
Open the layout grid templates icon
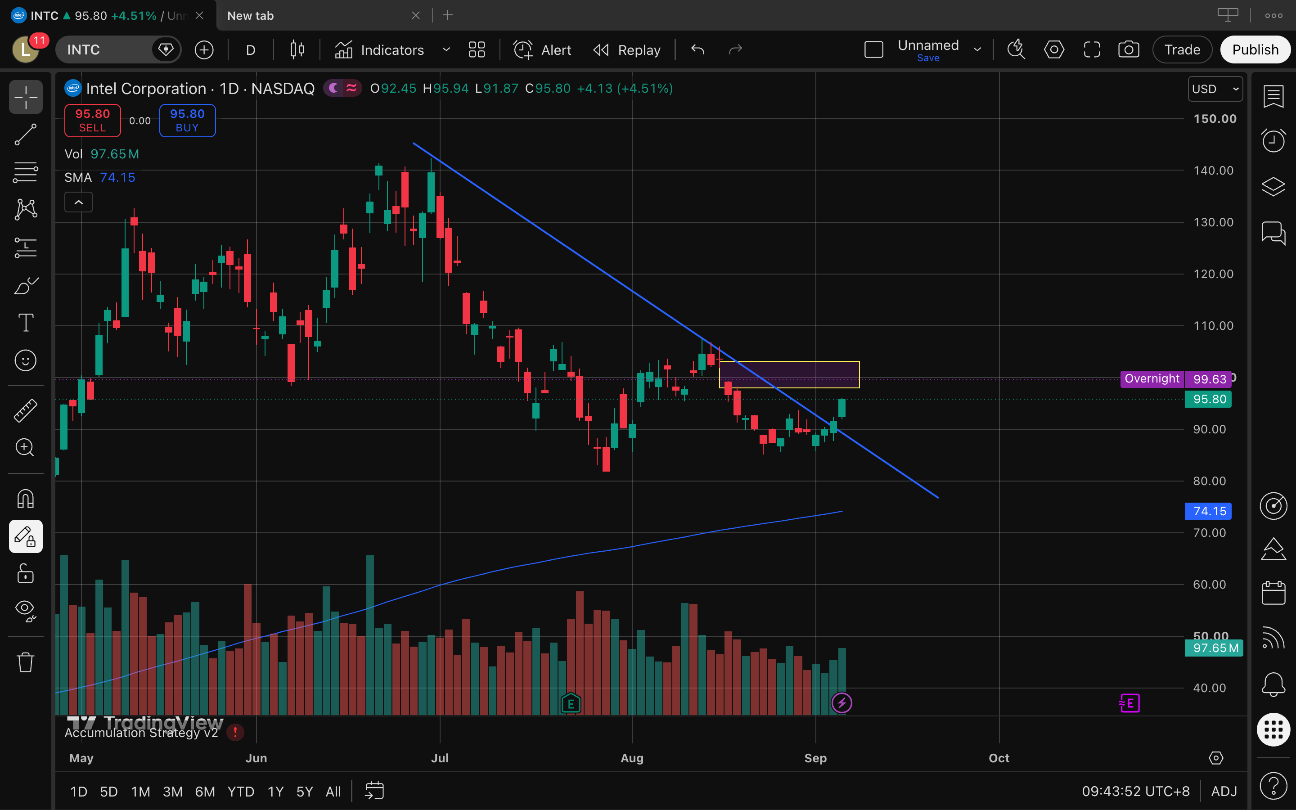tap(477, 50)
